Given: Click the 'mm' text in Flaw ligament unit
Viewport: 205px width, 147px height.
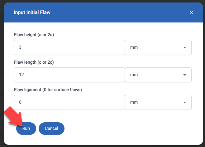Looking at the screenshot, I should coord(134,102).
